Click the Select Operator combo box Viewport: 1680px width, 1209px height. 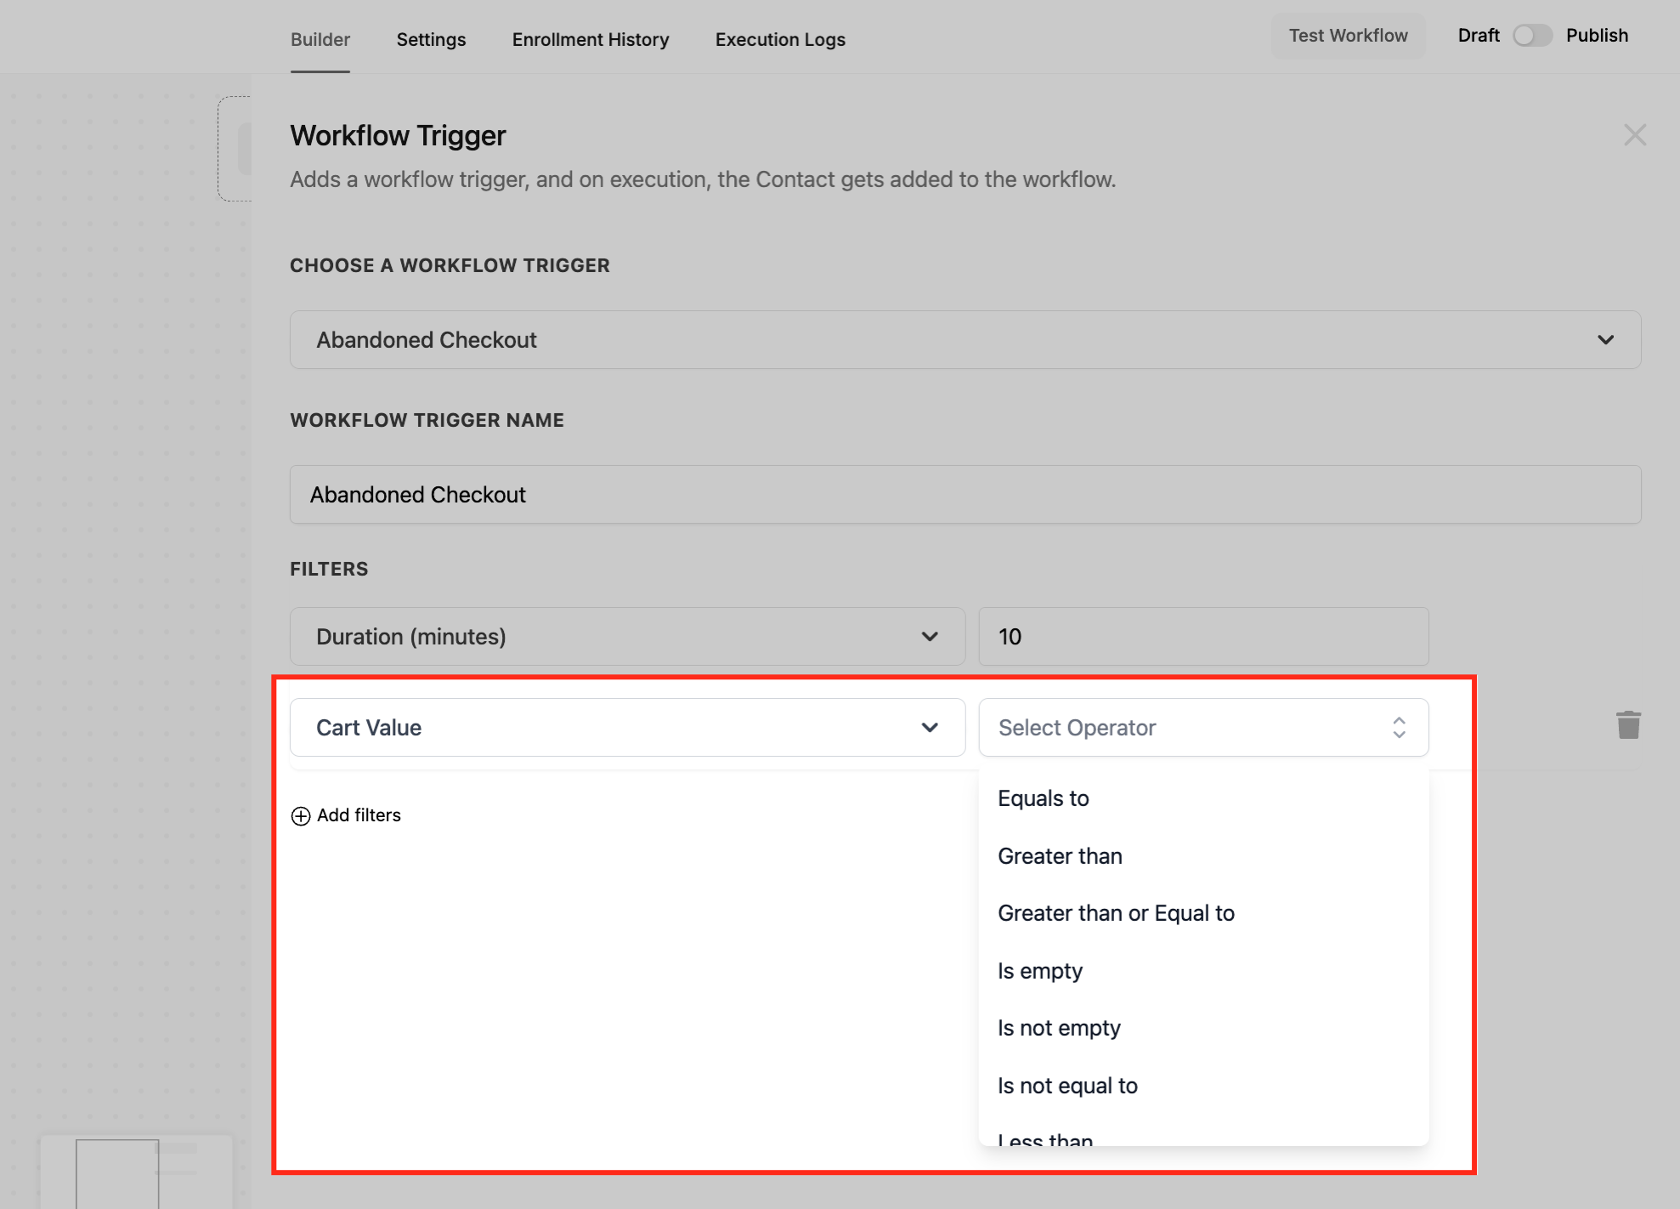click(x=1202, y=728)
